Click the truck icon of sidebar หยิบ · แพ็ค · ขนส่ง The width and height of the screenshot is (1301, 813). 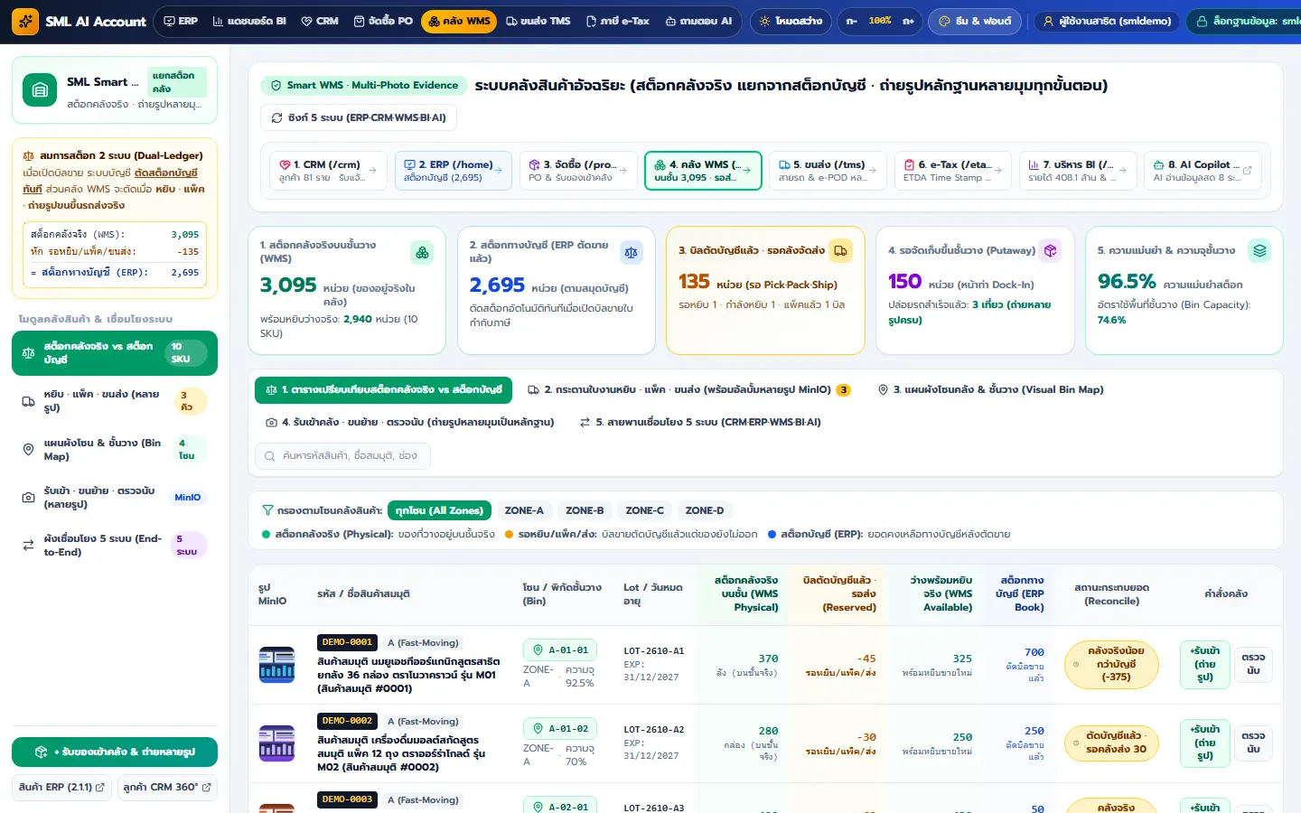[28, 401]
